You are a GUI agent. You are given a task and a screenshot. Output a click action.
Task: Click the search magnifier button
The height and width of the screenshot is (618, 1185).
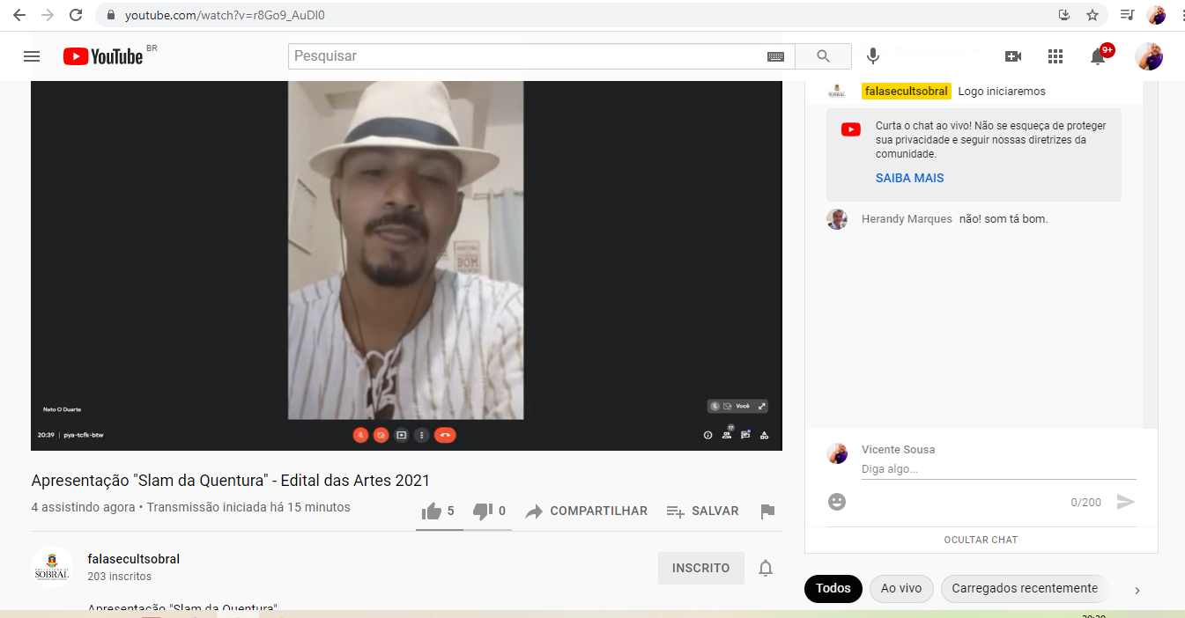[x=823, y=56]
